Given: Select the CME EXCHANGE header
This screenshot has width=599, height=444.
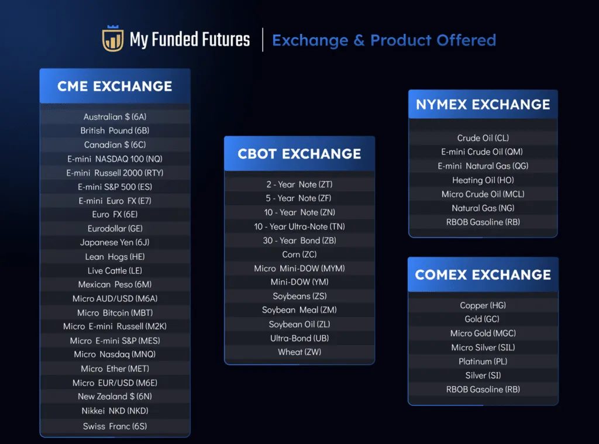Looking at the screenshot, I should click(x=115, y=86).
